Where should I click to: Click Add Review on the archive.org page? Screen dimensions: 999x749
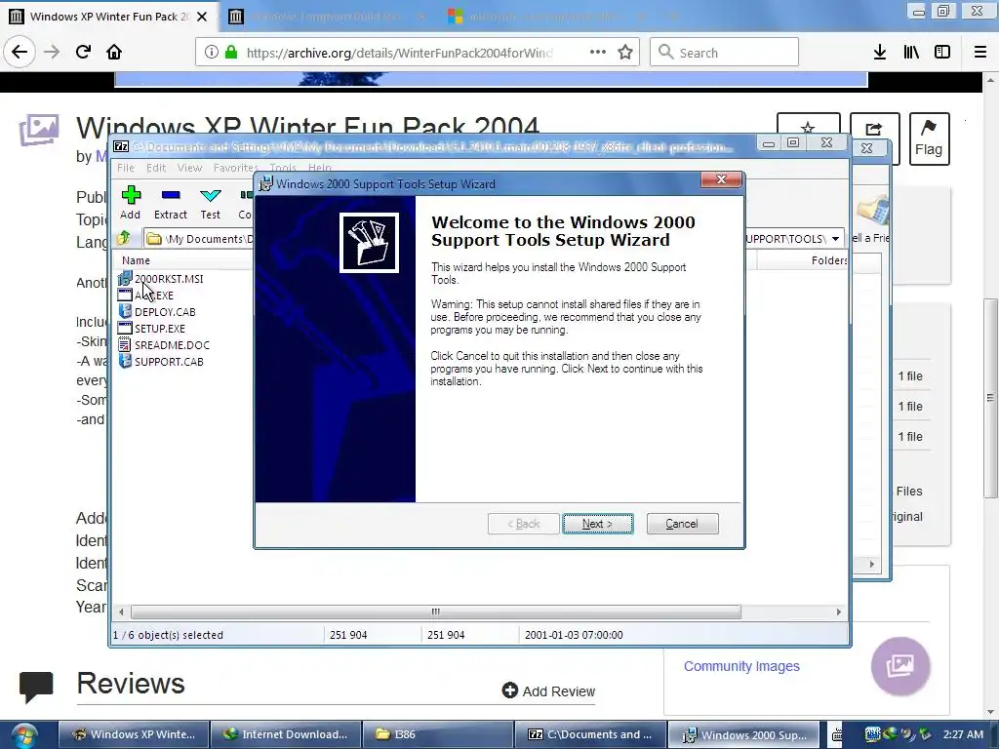tap(548, 691)
